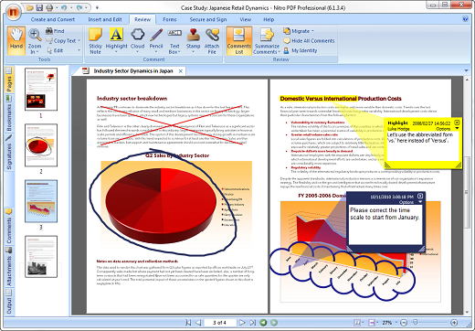Click Summarize Comments
The height and width of the screenshot is (331, 475).
pos(267,41)
